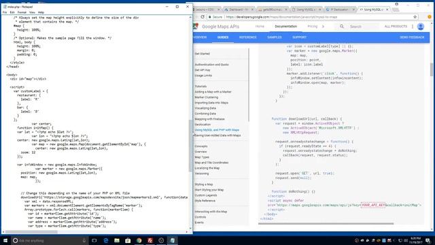Open Notepad's Format menu
Screen dimensions: 435x245
coord(22,12)
